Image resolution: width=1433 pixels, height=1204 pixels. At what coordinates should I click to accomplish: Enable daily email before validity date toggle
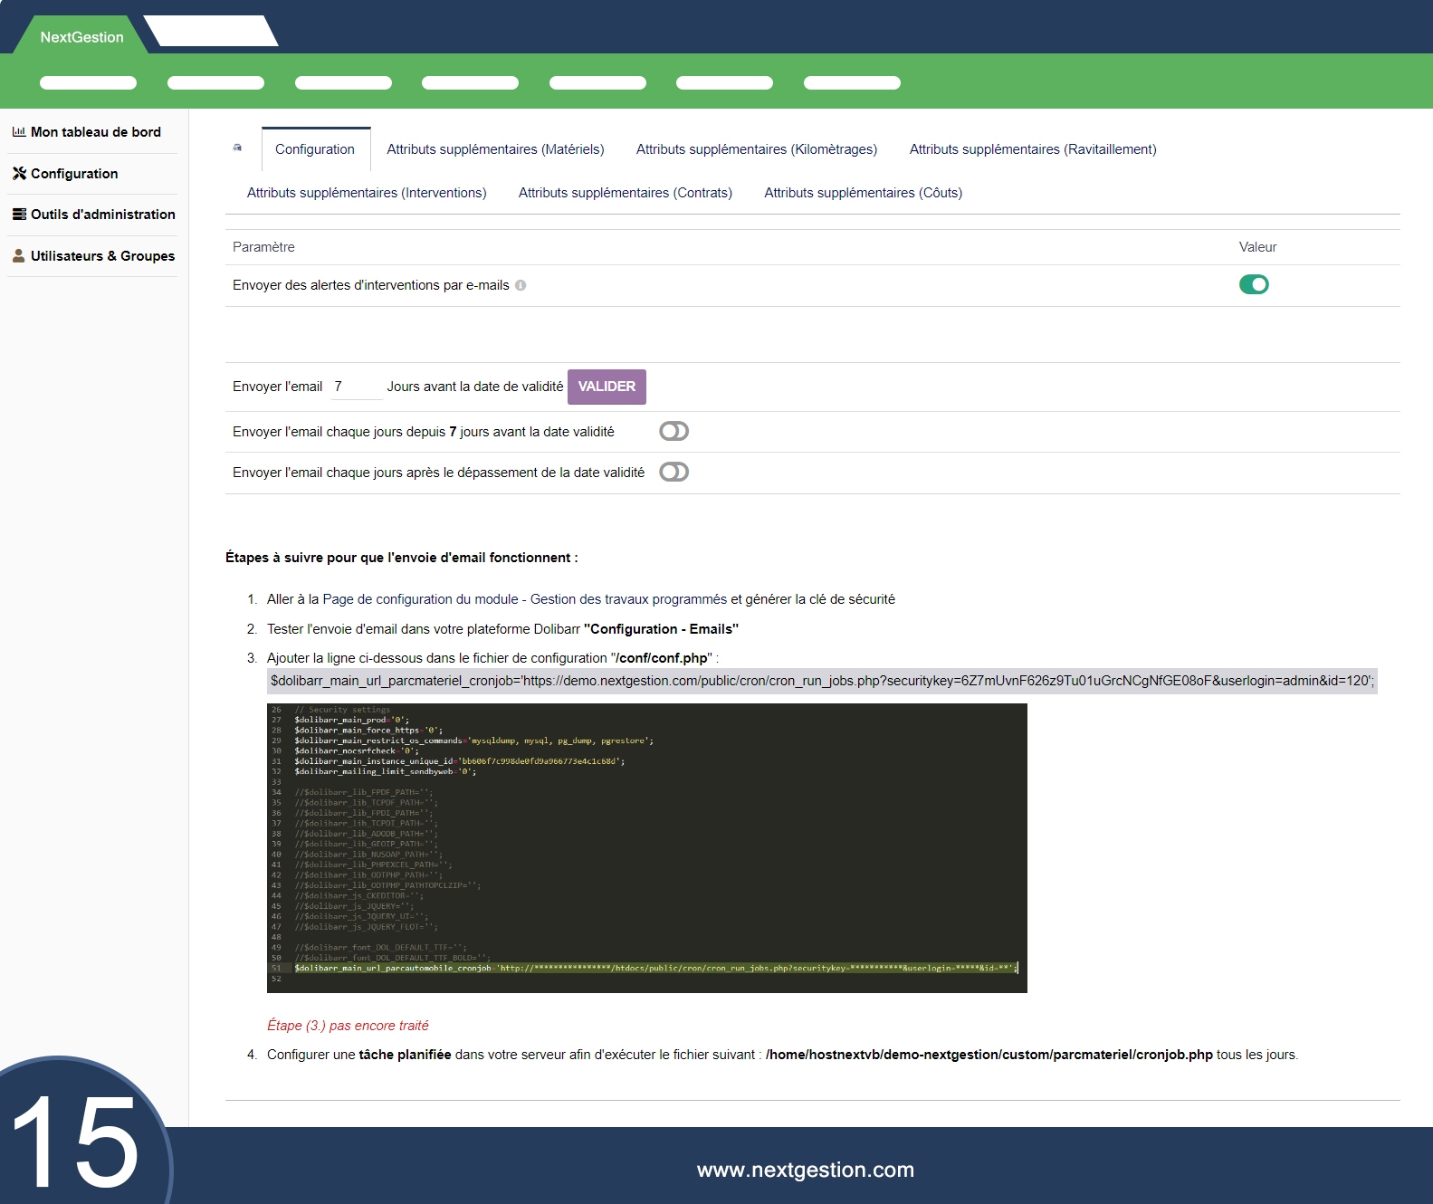pos(674,432)
